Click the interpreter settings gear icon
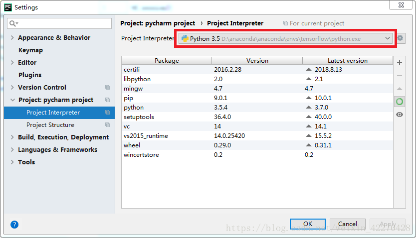Image resolution: width=416 pixels, height=238 pixels. tap(400, 38)
